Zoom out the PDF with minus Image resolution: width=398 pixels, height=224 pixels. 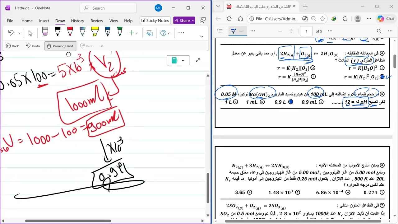pyautogui.click(x=280, y=31)
